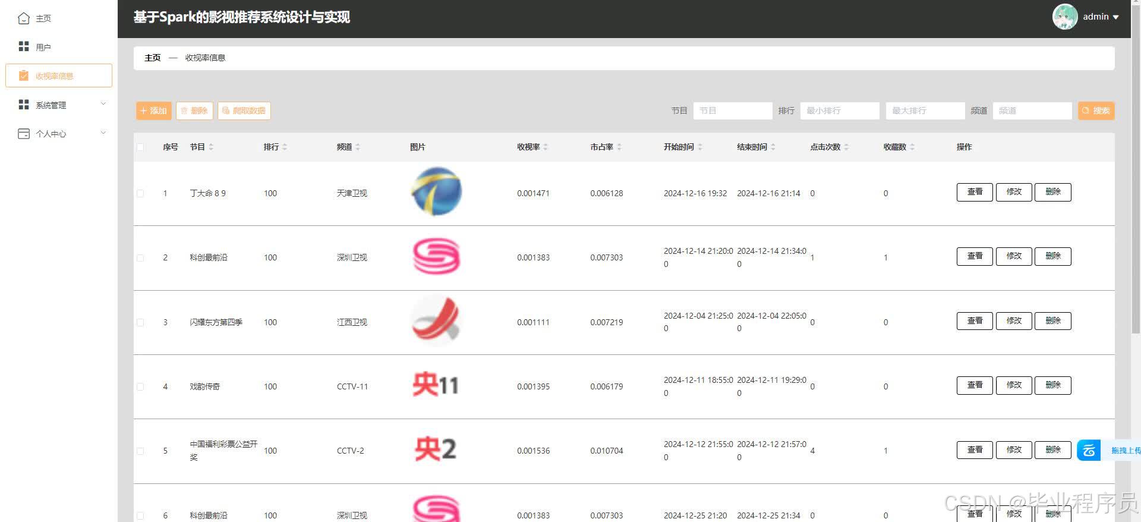Open 央2 logo image in row 5

pos(436,449)
